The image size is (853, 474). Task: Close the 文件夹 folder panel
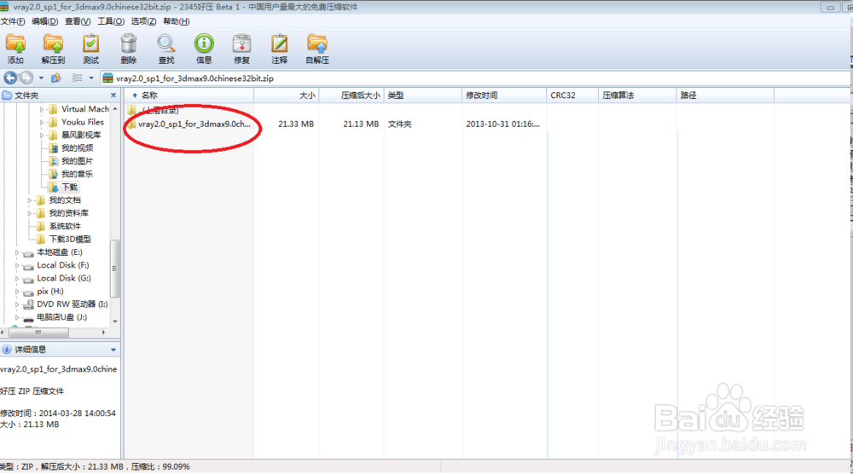[113, 95]
